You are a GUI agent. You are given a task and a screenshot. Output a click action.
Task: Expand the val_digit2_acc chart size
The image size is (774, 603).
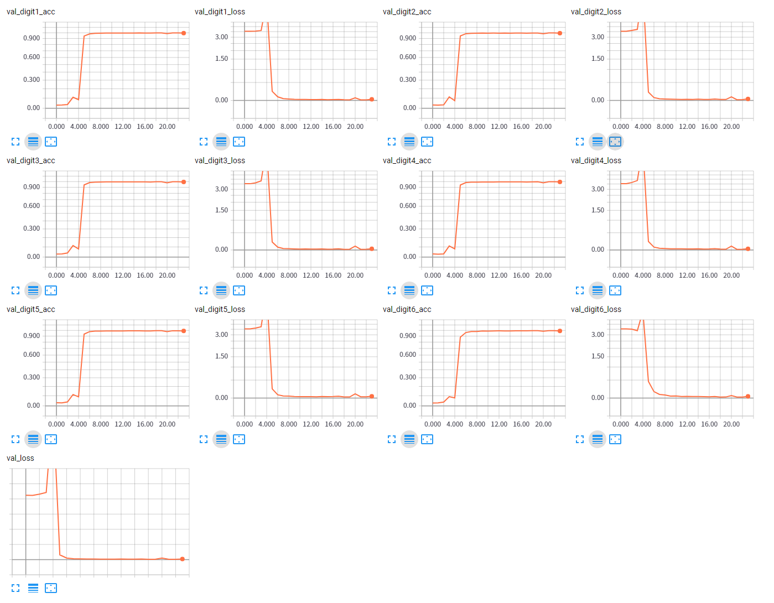click(392, 142)
